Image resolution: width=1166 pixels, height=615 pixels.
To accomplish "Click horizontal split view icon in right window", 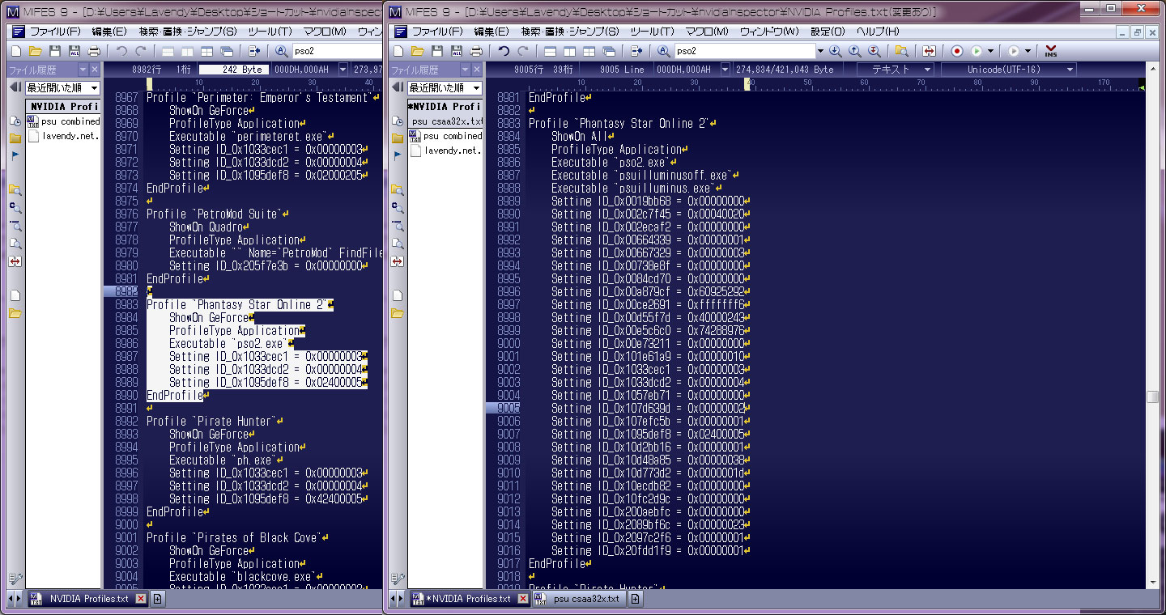I will pos(551,51).
